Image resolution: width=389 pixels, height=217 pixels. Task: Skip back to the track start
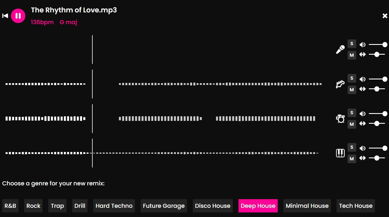(5, 16)
